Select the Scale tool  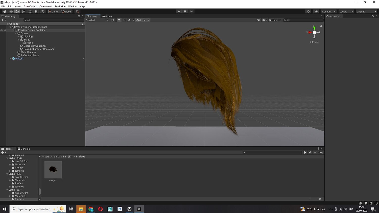pyautogui.click(x=23, y=11)
